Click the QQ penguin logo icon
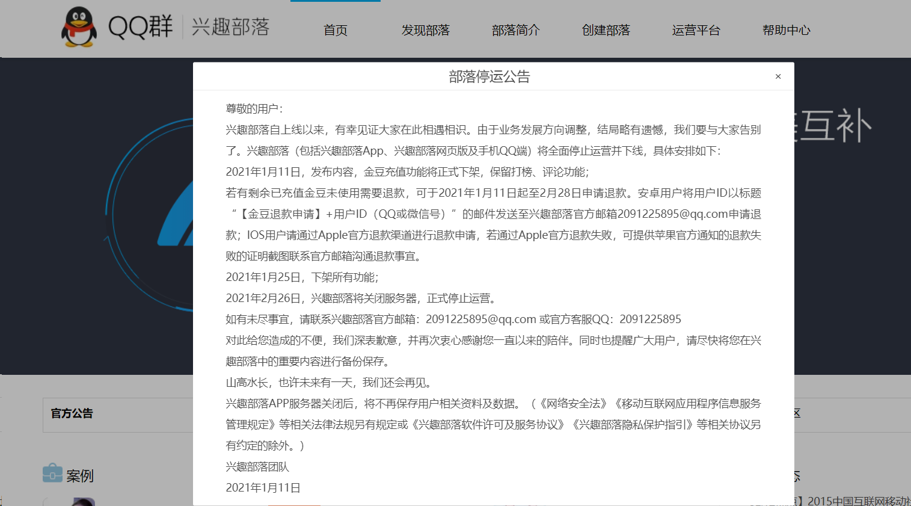This screenshot has width=911, height=506. 79,27
